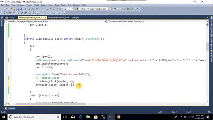Open the Team Explorer side tab
Image resolution: width=213 pixels, height=120 pixels.
[x=212, y=42]
